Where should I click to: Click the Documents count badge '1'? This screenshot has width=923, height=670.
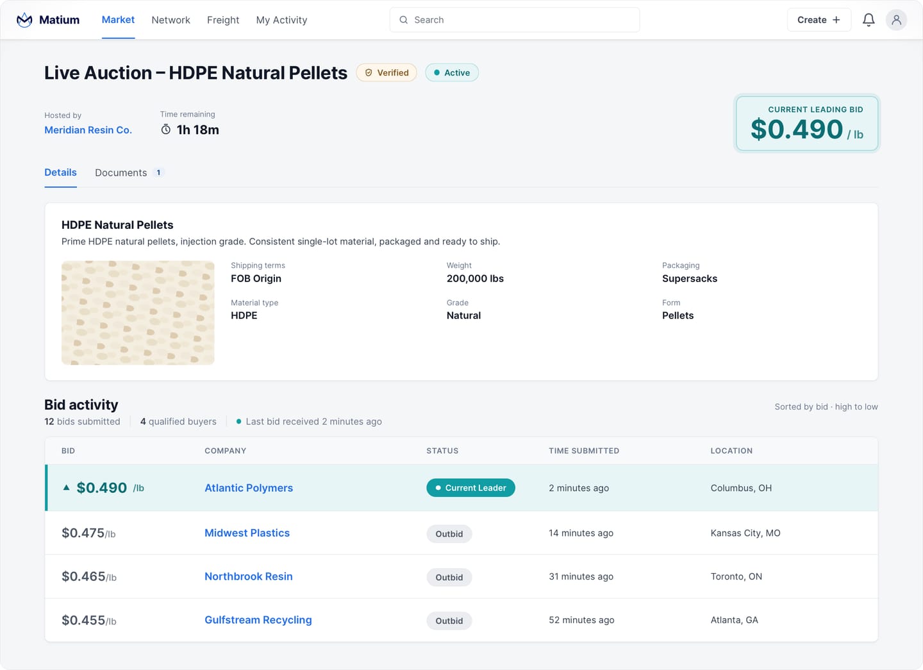click(x=158, y=172)
